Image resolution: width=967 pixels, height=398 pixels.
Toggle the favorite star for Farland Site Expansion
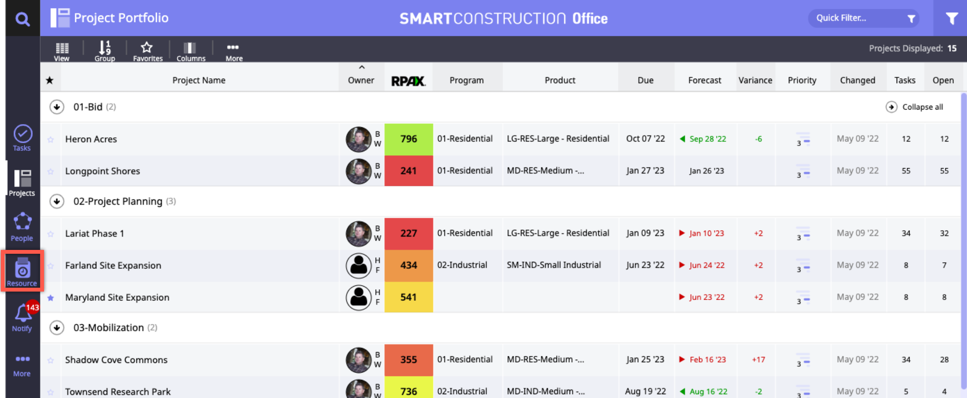pos(51,266)
